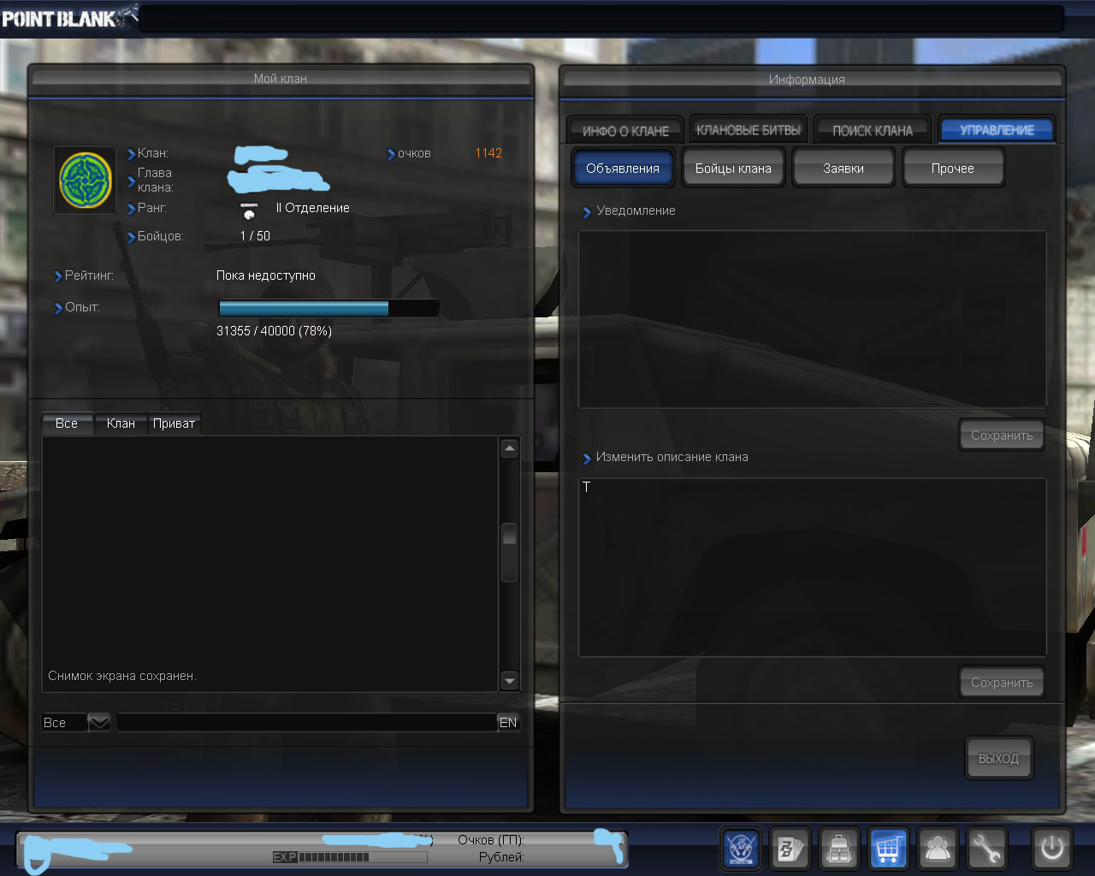1095x876 pixels.
Task: Open the clan emblem icon in bottom bar
Action: click(742, 849)
